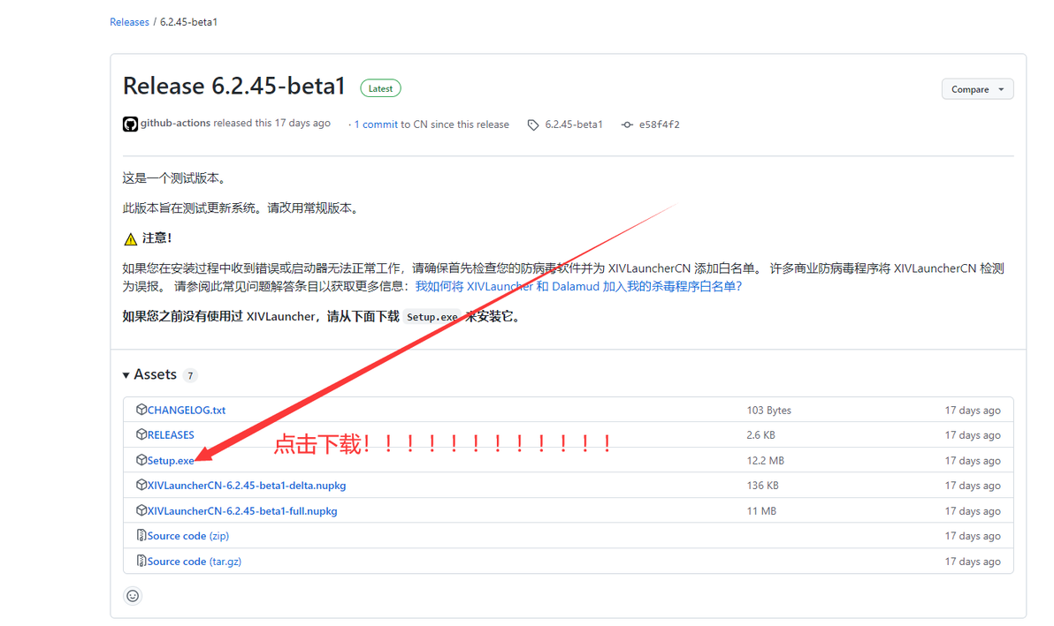Click the inline Setup.exe code text

click(x=432, y=317)
